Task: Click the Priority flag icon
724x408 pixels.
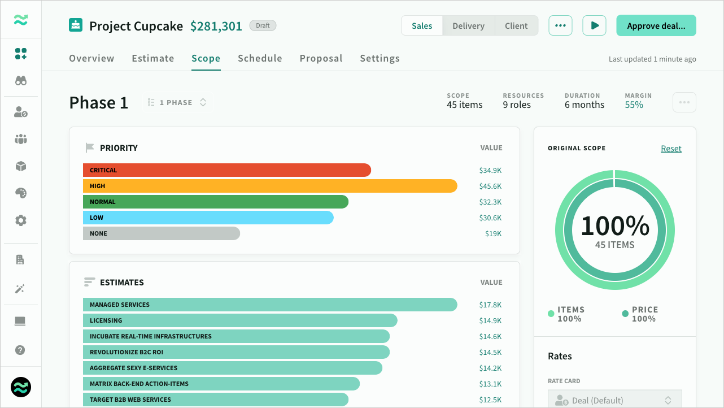Action: [x=90, y=148]
